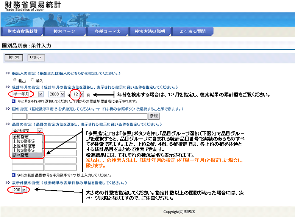Click the 財務省貿易統計 logo at top

pos(32,6)
